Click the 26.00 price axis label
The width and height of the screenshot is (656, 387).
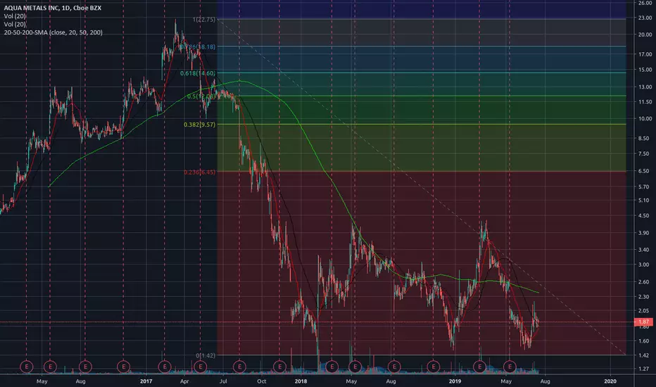coord(645,3)
